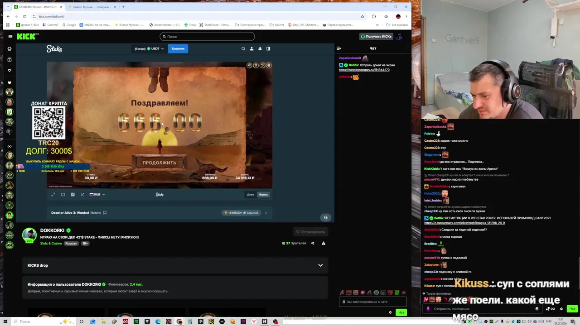The image size is (580, 326).
Task: Click DOKKORKI channel avatar
Action: (x=29, y=235)
